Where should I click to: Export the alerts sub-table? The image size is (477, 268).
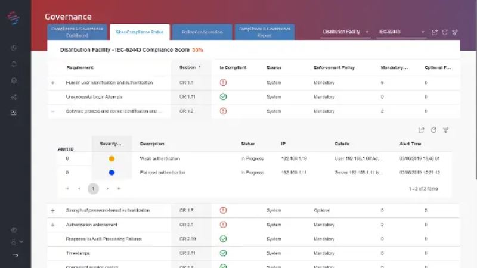point(422,130)
